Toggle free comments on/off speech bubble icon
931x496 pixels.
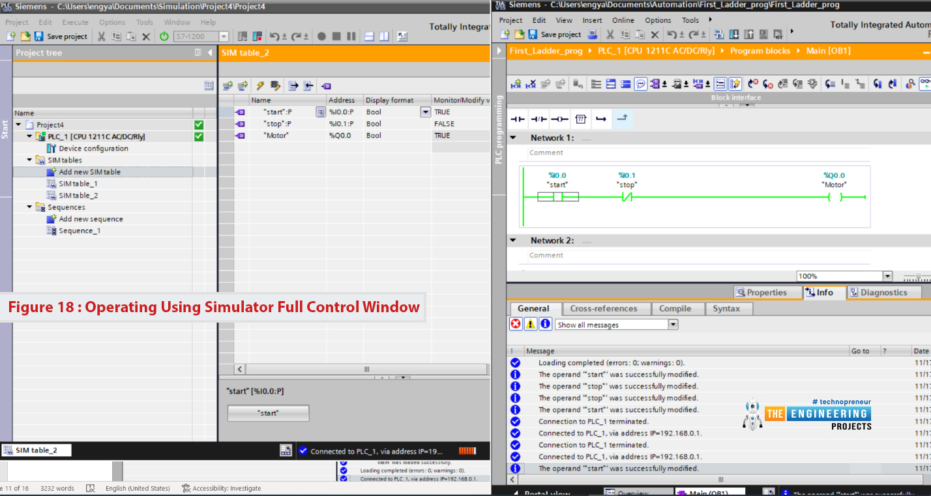(641, 83)
